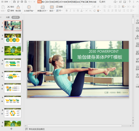Image resolution: width=139 pixels, height=131 pixels.
Task: Toggle strikethrough formatting
Action: [x=78, y=11]
